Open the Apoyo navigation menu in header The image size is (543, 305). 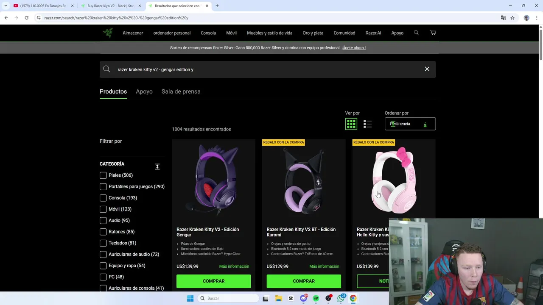[397, 33]
